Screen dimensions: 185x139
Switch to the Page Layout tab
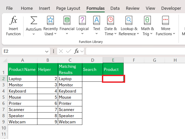coord(68,8)
